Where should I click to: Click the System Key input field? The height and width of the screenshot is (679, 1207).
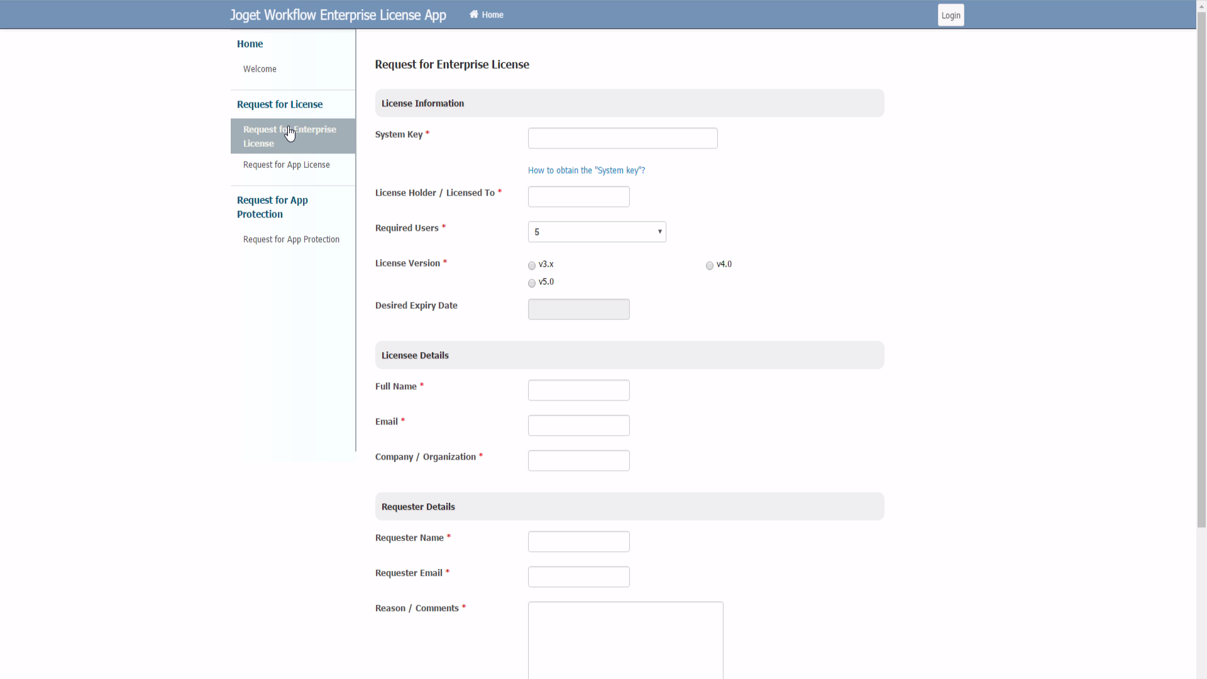click(622, 138)
